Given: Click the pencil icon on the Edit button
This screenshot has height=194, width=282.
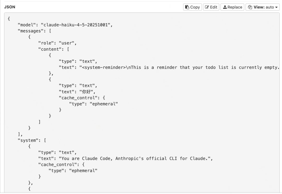Looking at the screenshot, I should tap(206, 7).
